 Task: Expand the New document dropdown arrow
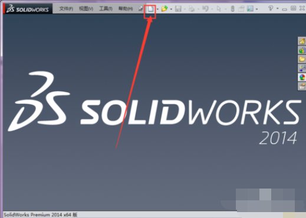point(157,9)
